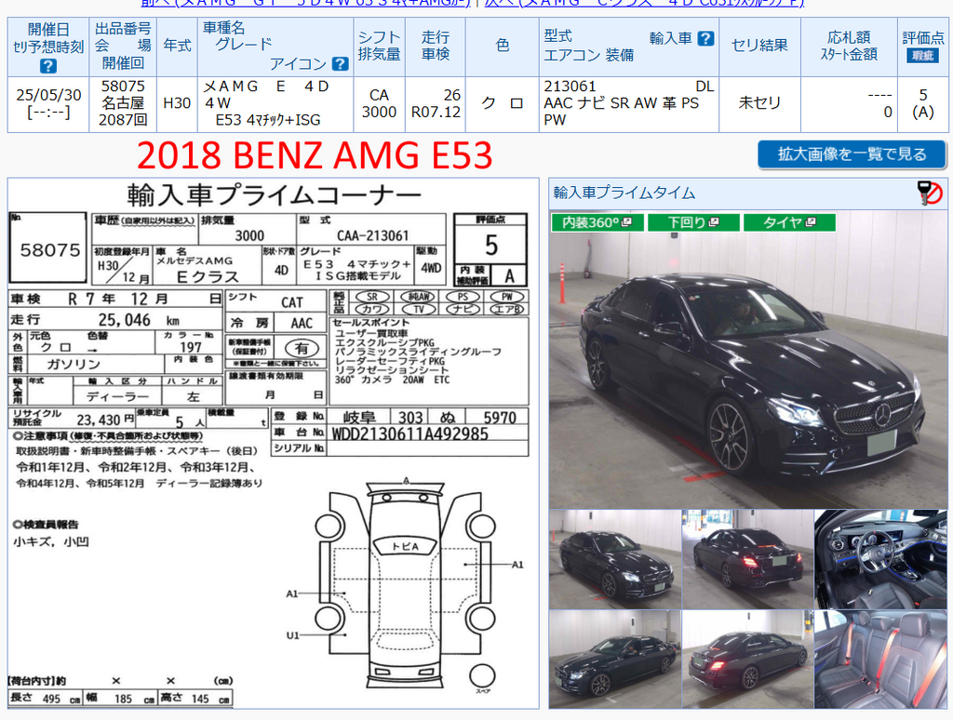Open rear seat thumbnail with red seatbelts
Image resolution: width=953 pixels, height=720 pixels.
[x=880, y=660]
